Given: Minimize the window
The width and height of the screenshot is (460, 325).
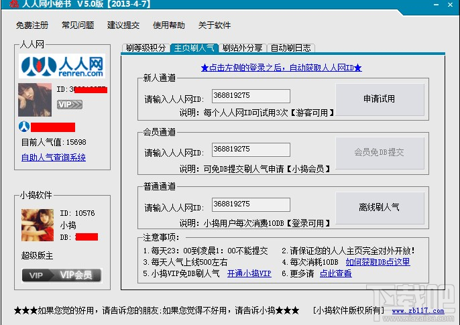Looking at the screenshot, I should pos(437,5).
